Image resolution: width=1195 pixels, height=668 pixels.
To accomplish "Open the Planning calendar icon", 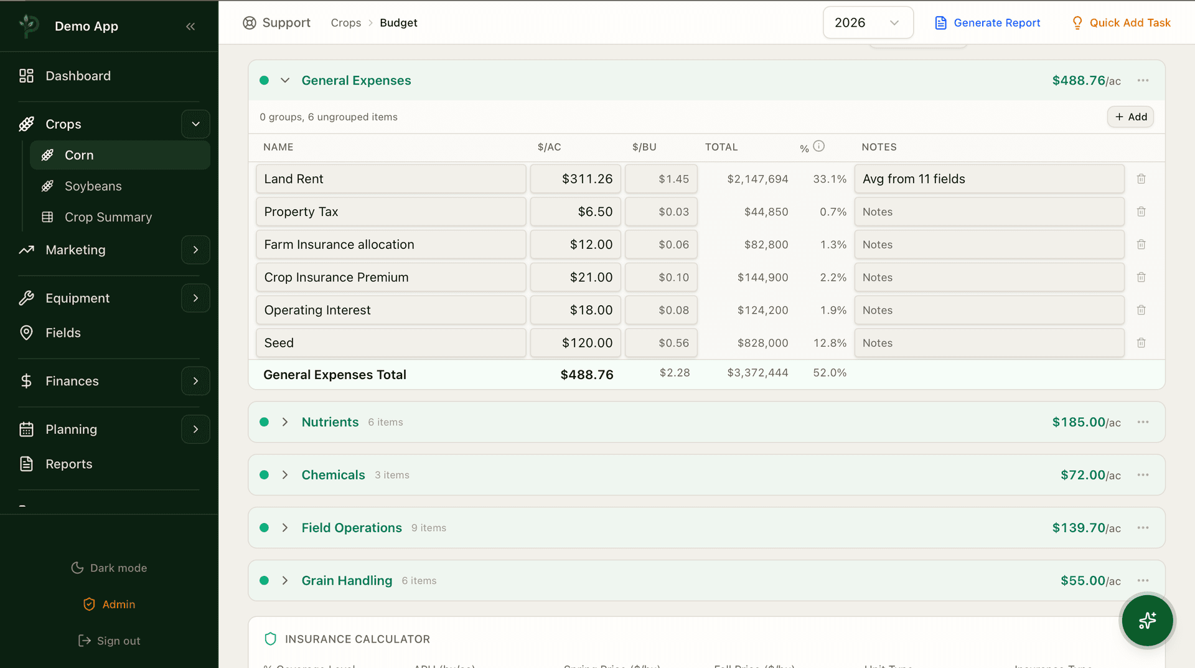I will (26, 429).
